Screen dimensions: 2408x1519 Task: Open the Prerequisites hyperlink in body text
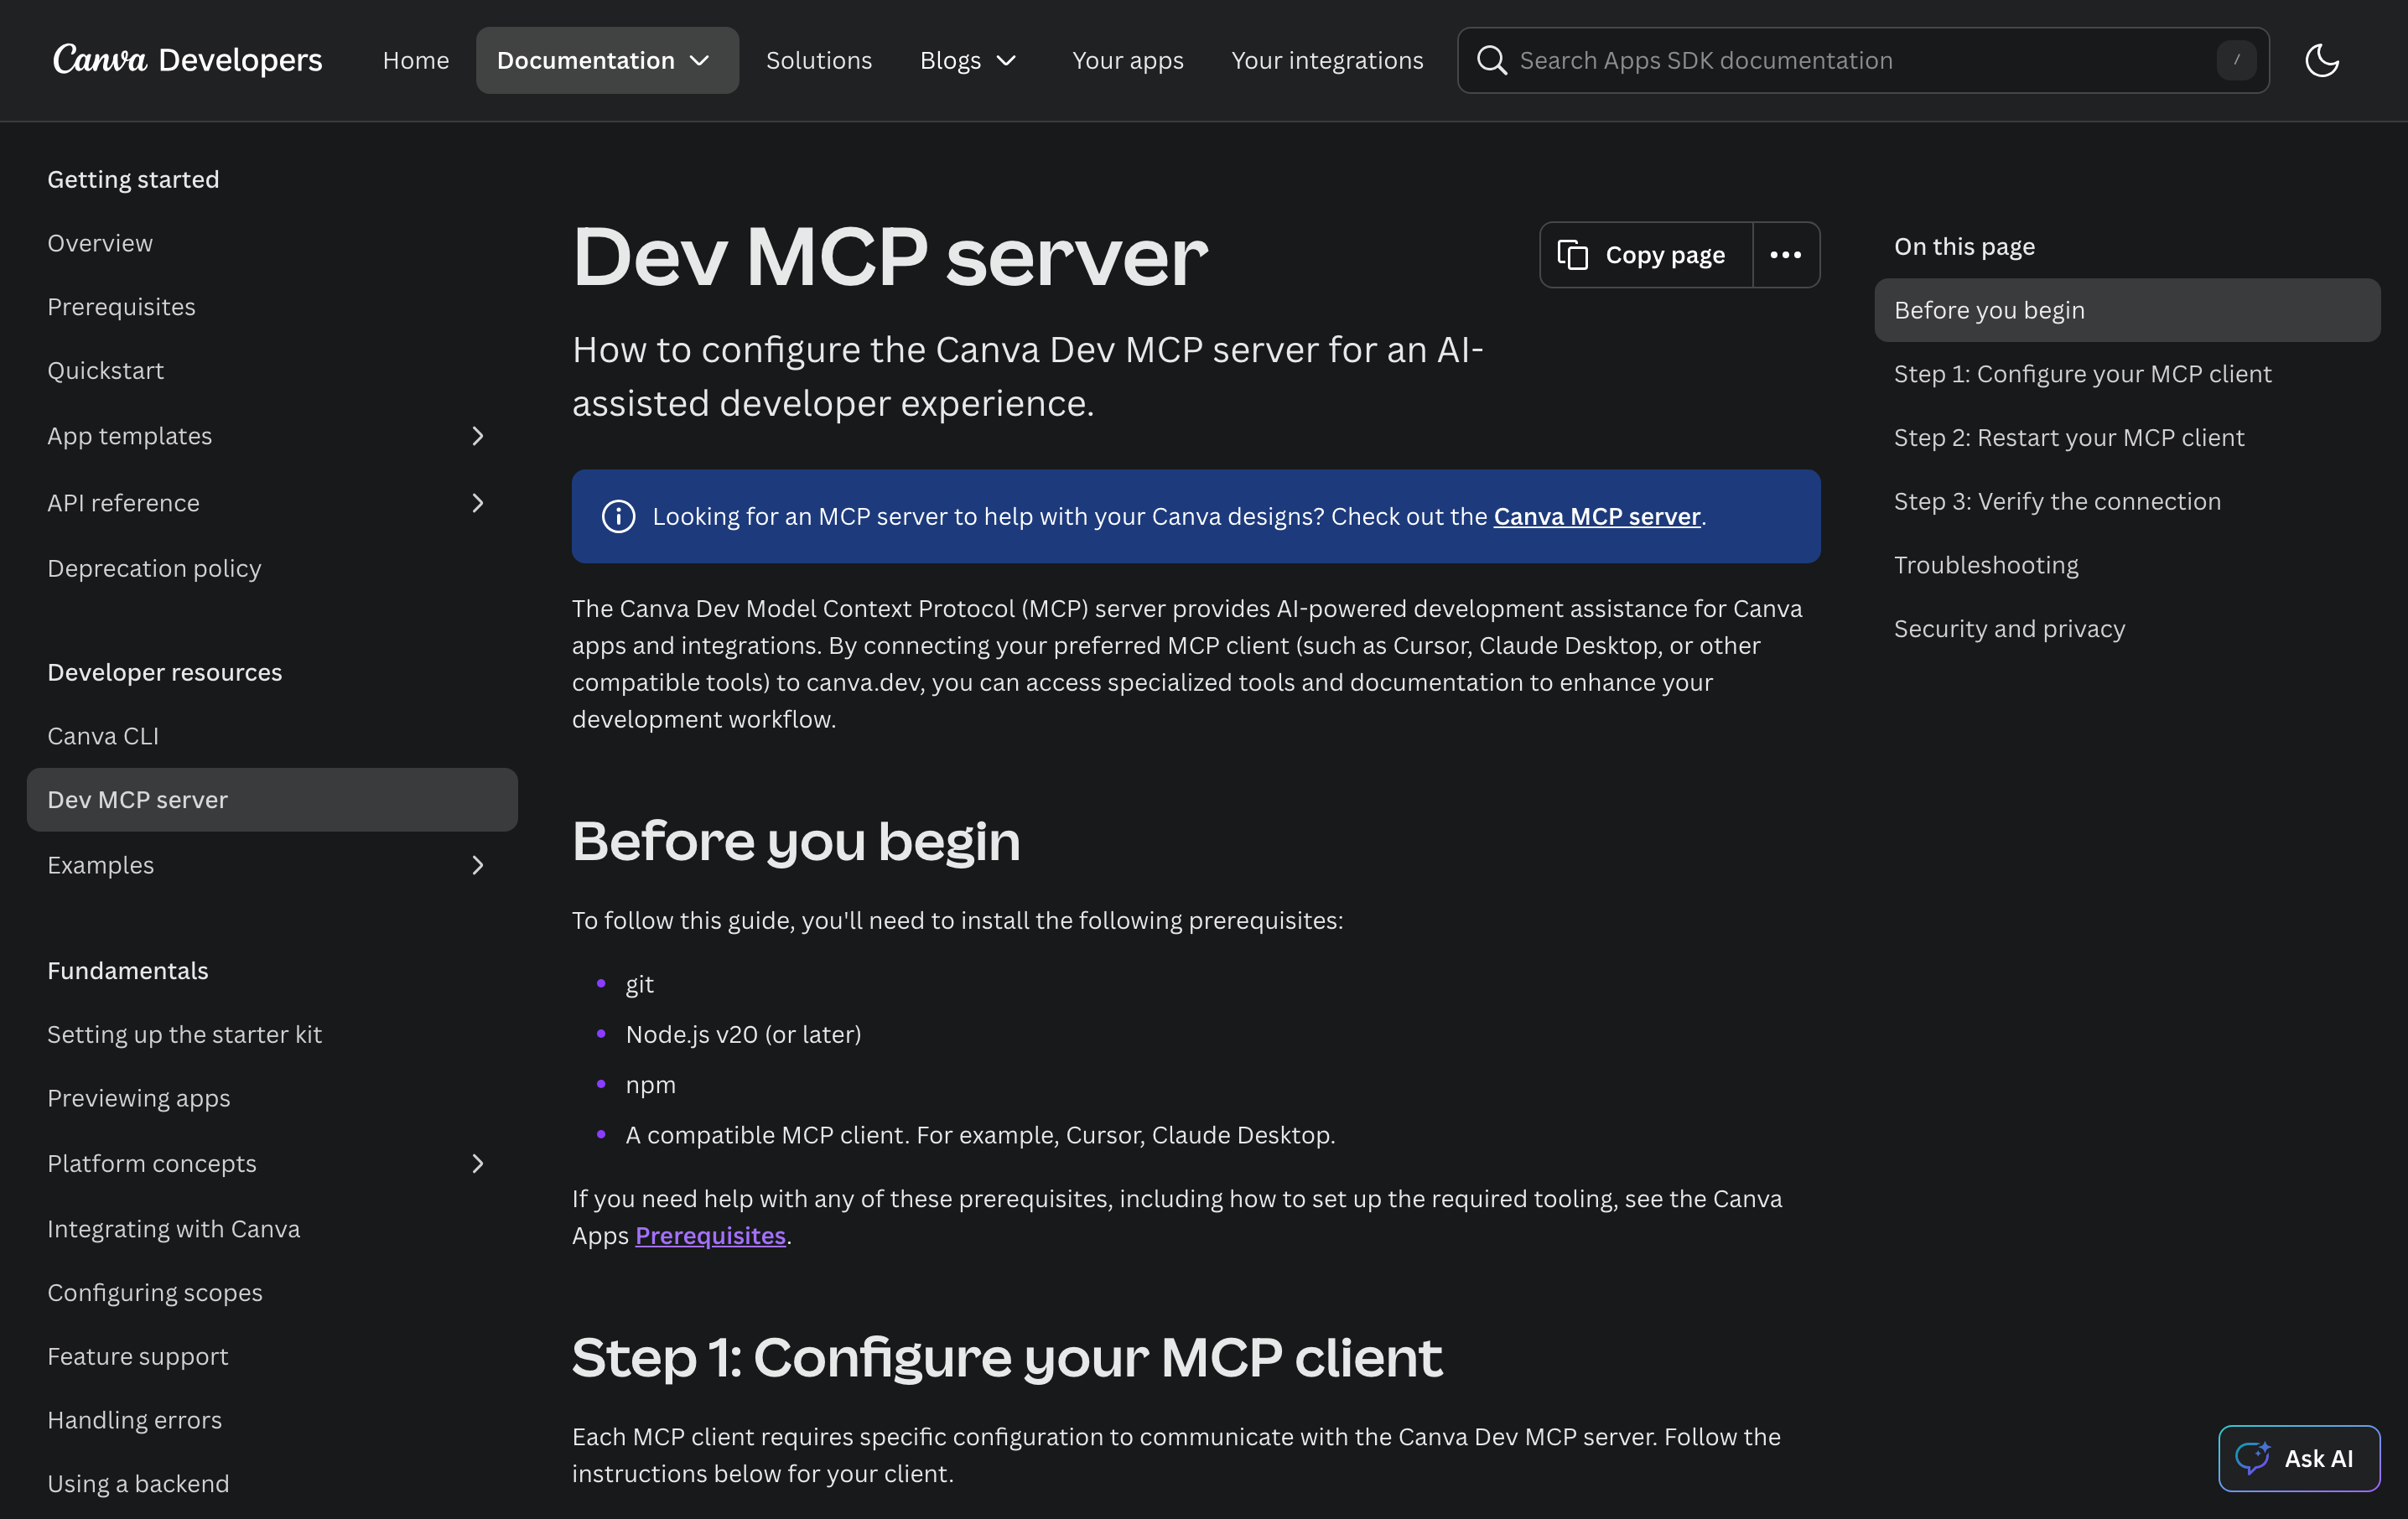click(710, 1235)
